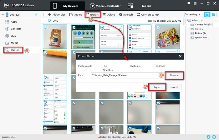
Task: Open the hamburger menu in title bar
Action: 195,3
